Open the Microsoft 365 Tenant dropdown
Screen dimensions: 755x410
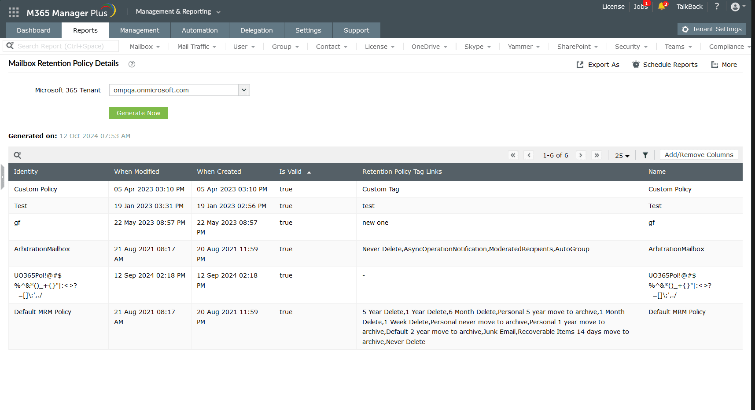coord(244,90)
